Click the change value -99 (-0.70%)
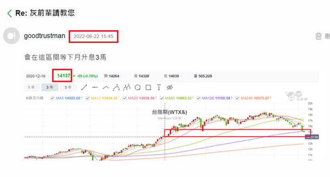The image size is (330, 177). click(x=87, y=76)
